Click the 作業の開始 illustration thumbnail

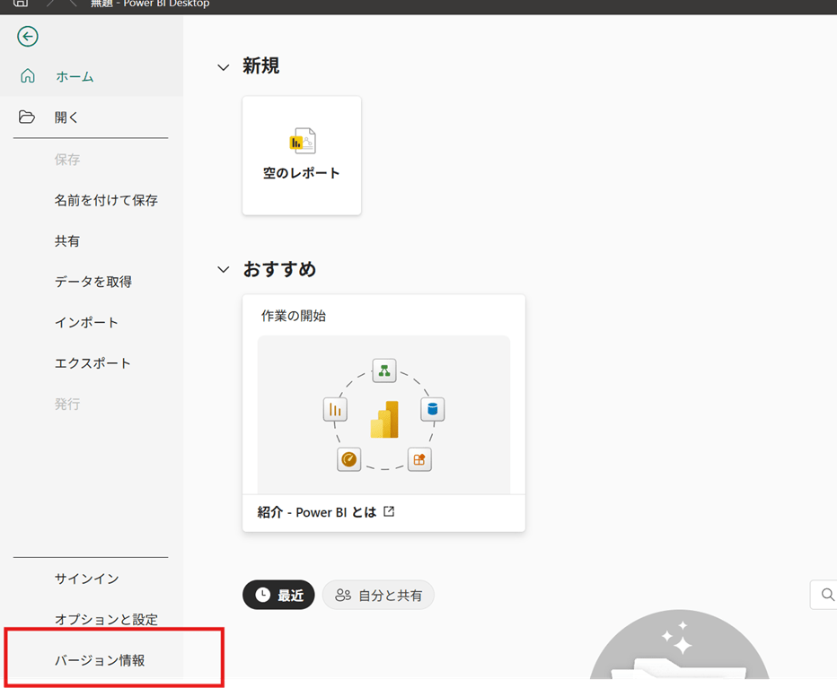[383, 414]
